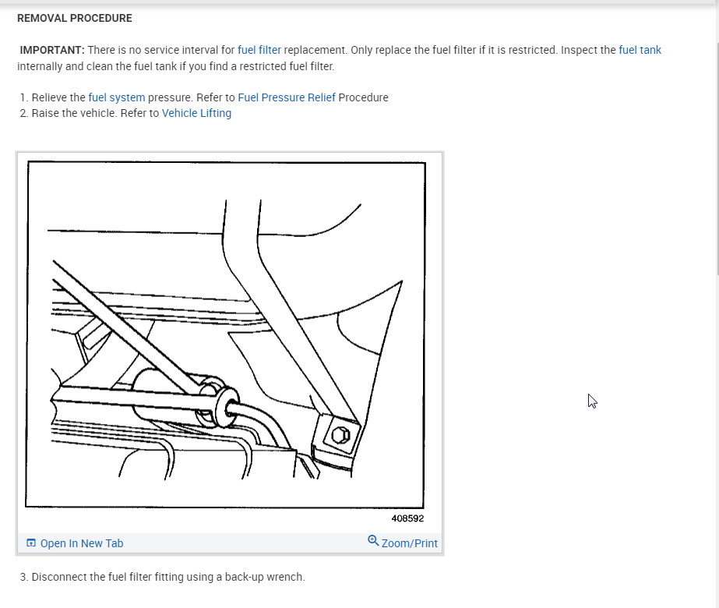Follow the 'fuel tank' link
Screen dimensions: 719x608
tap(640, 50)
